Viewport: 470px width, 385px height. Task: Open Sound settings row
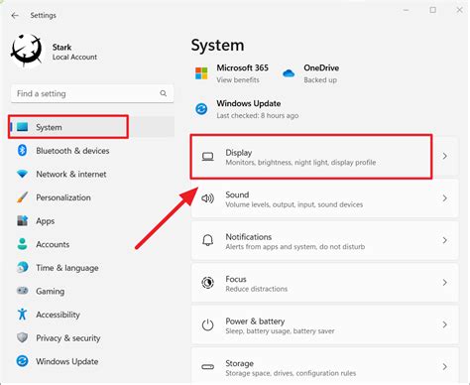click(325, 198)
